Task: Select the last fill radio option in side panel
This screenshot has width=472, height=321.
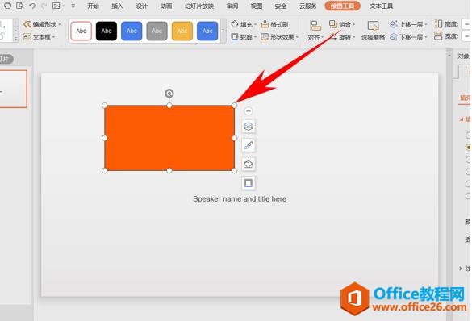Action: point(469,196)
